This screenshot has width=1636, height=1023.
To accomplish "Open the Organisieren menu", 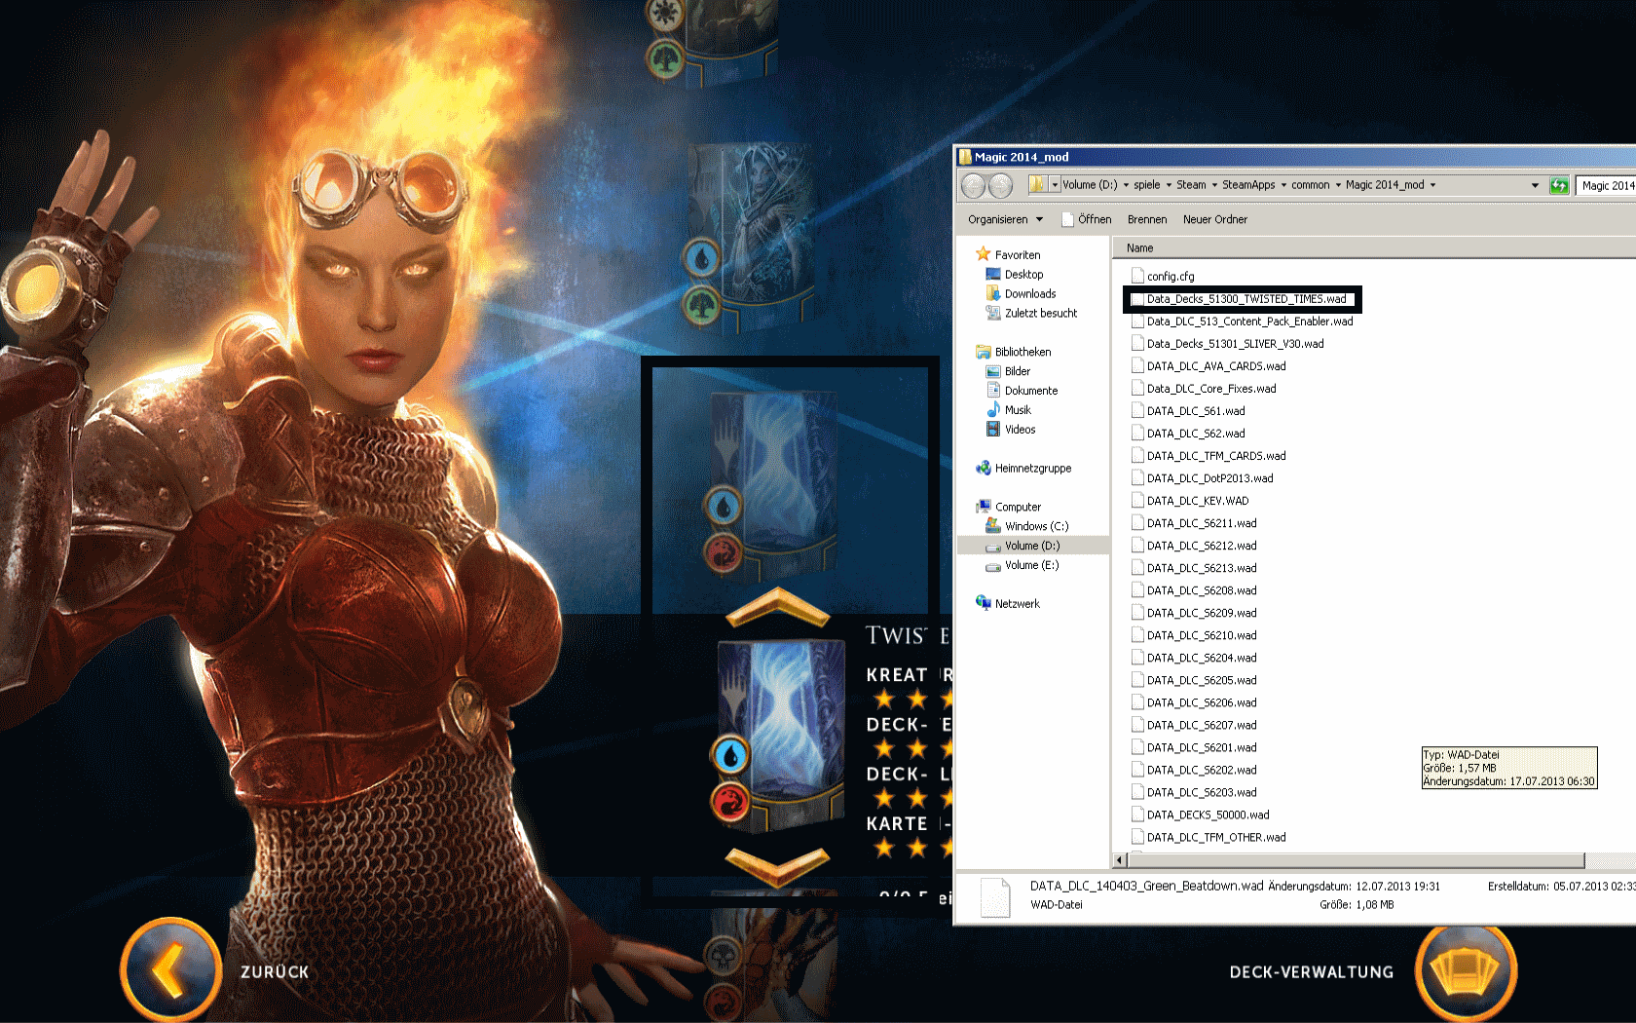I will (x=1005, y=219).
